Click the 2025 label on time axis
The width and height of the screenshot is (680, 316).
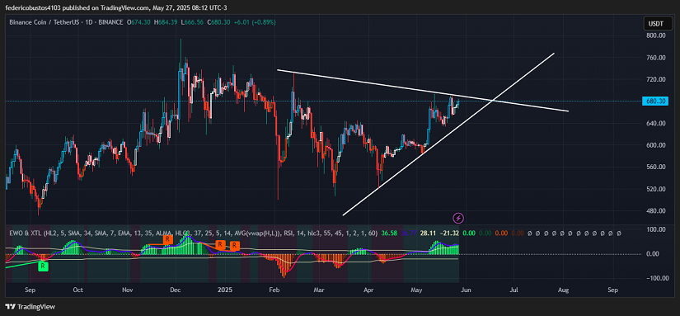point(226,290)
